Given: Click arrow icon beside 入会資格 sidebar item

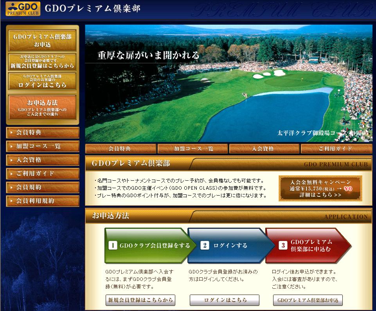Looking at the screenshot, I should pos(11,160).
